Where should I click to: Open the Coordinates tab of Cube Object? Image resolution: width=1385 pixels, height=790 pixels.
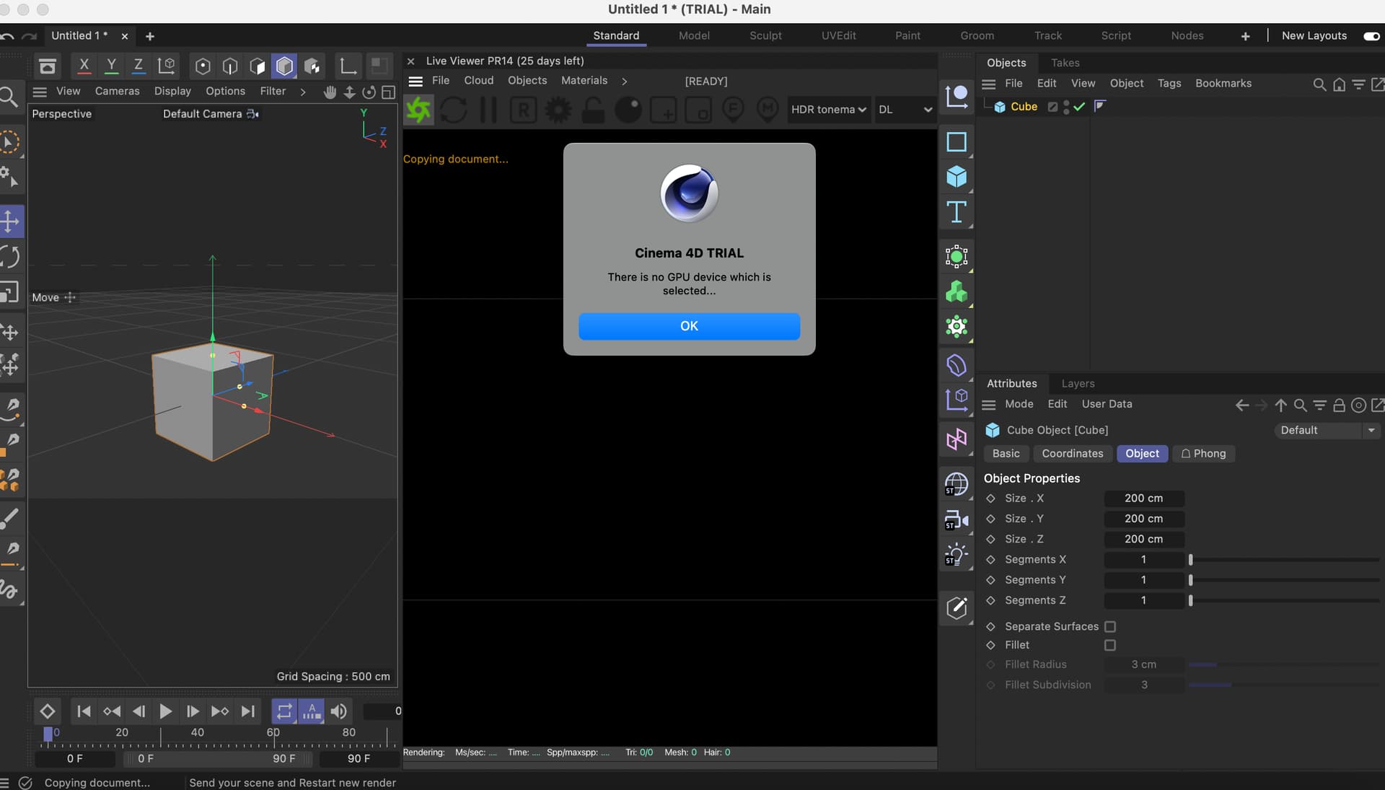1072,453
